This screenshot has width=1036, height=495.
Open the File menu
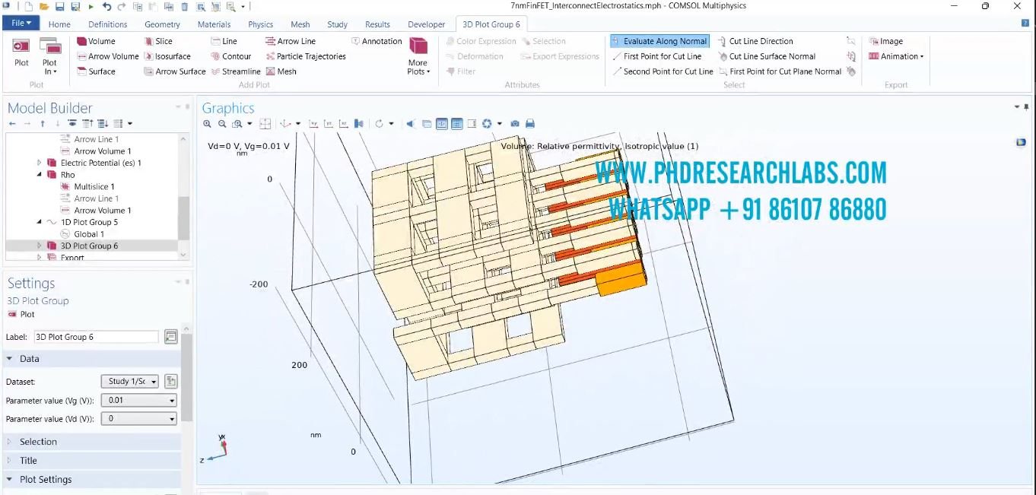[x=21, y=24]
